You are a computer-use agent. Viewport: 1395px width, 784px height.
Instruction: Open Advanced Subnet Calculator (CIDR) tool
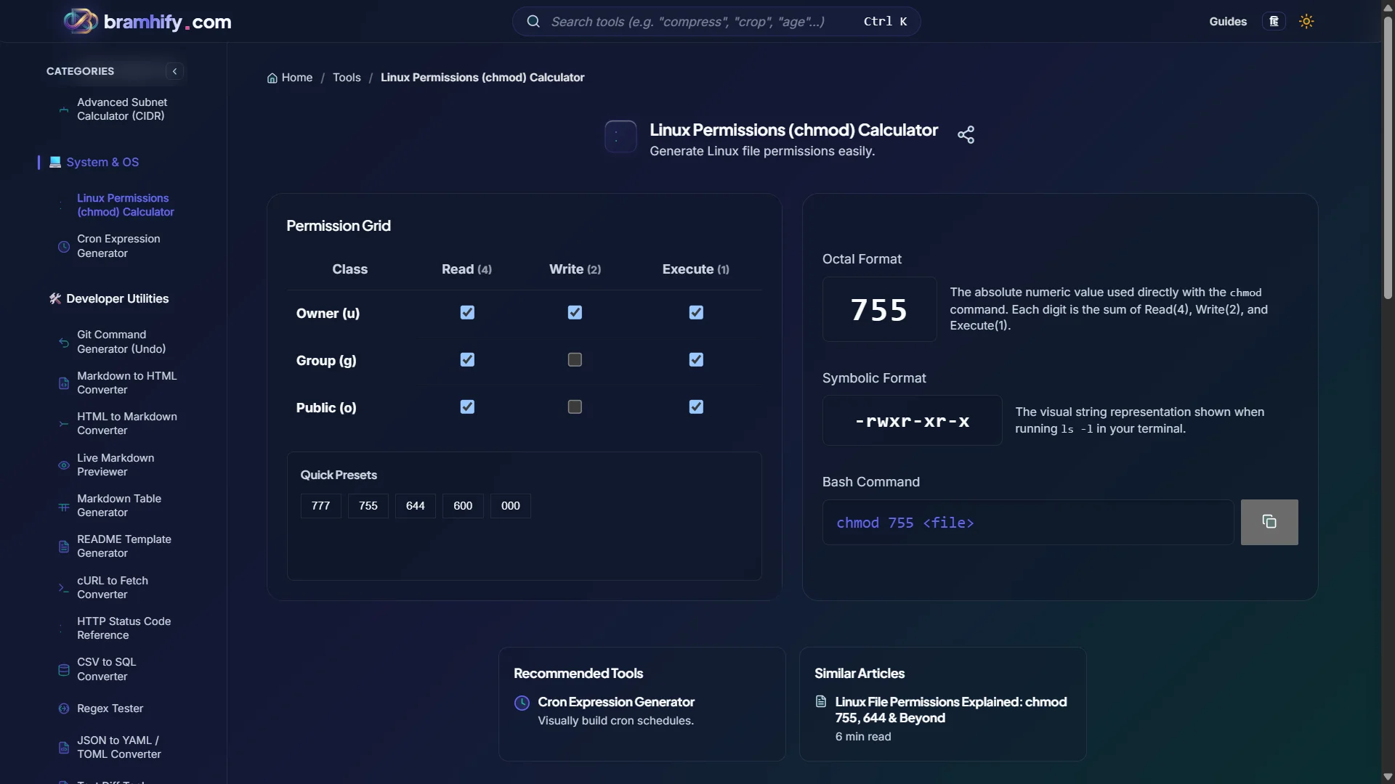click(122, 109)
